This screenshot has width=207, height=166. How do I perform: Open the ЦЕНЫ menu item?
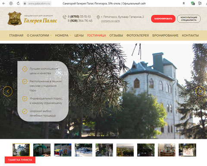tap(79, 35)
